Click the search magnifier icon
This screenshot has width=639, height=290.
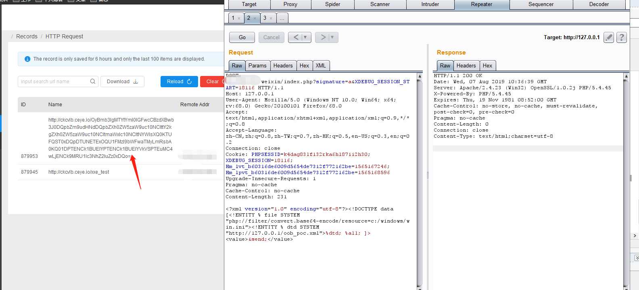click(x=93, y=81)
